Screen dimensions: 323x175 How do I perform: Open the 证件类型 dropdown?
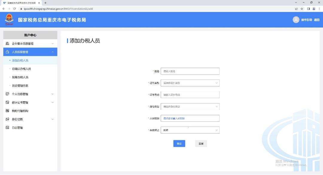pos(190,83)
